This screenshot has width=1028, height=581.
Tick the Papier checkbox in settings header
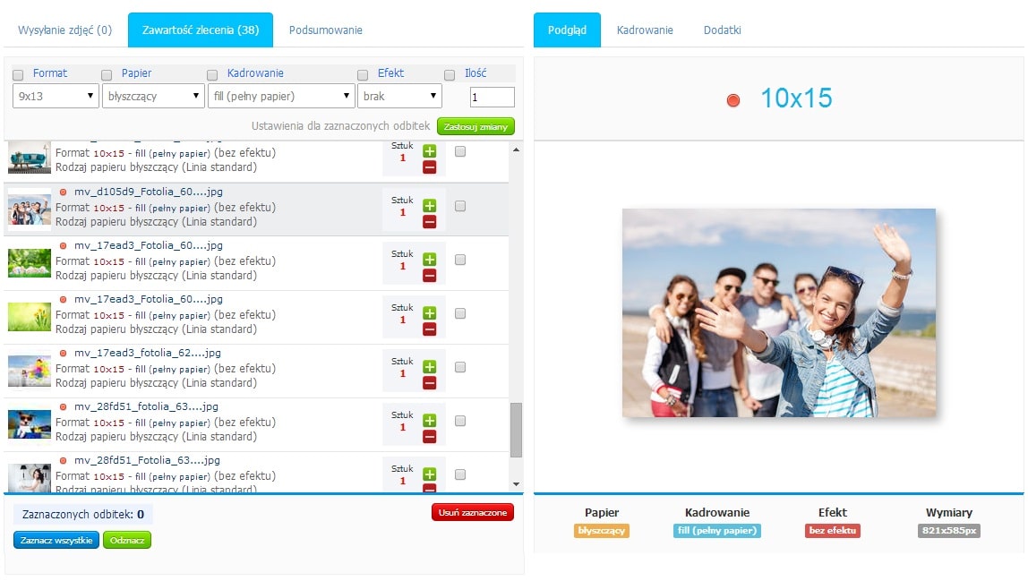click(107, 75)
